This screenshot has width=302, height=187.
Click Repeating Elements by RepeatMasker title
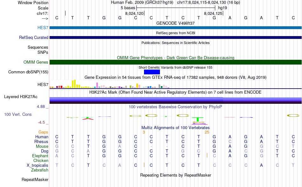[x=175, y=175]
